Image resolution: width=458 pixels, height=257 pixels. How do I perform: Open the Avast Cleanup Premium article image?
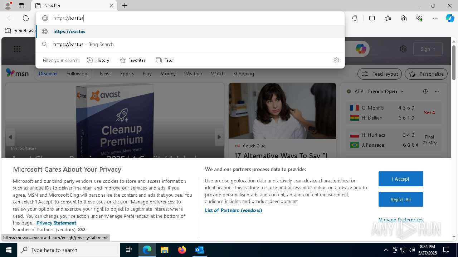(115, 120)
